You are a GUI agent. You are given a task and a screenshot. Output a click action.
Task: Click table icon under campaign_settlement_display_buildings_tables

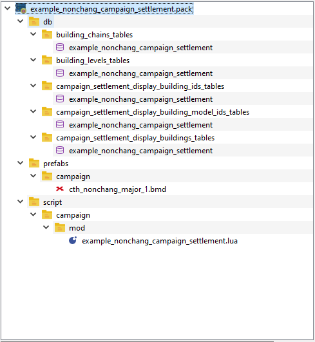click(60, 150)
